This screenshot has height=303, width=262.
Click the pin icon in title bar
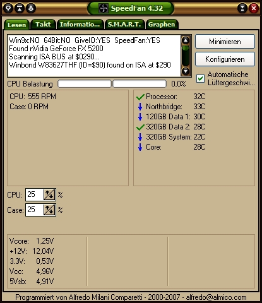point(8,8)
